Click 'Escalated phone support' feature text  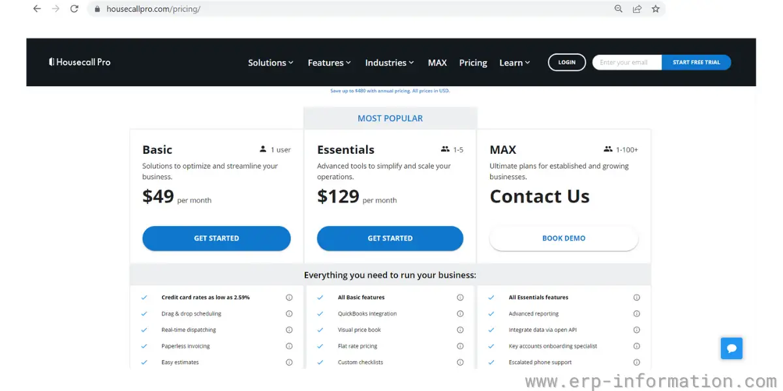(x=540, y=362)
